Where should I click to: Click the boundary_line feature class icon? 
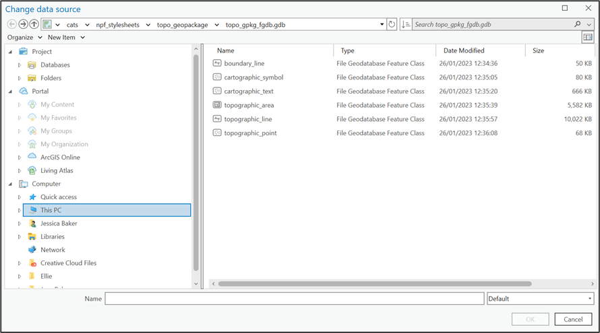tap(217, 63)
